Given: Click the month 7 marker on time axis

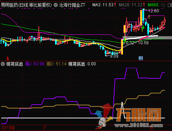Looking at the screenshot, I should pos(45,128).
